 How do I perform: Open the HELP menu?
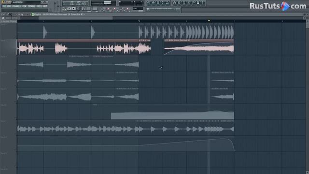click(x=45, y=6)
